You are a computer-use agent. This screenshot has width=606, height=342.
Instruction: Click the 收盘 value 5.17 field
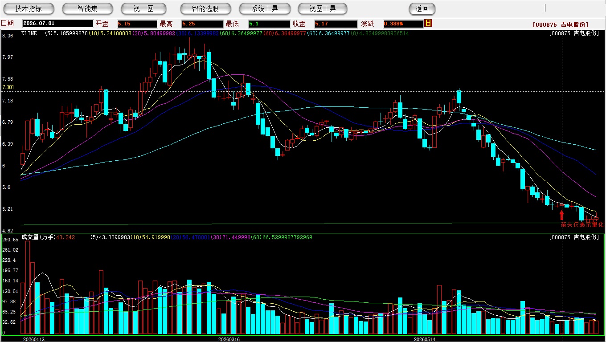tap(336, 24)
